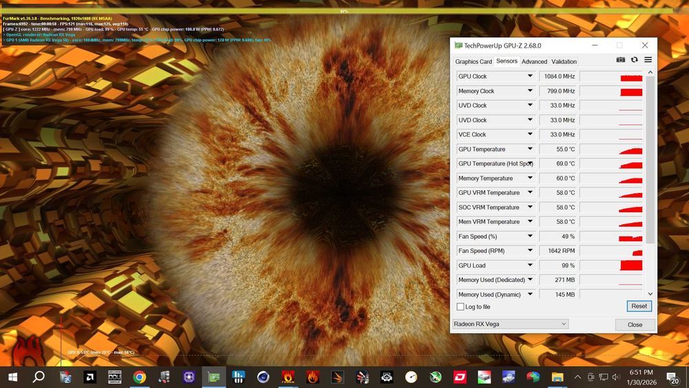Screen dimensions: 689x388
Task: Click the Close button in GPU-Z
Action: tap(635, 325)
